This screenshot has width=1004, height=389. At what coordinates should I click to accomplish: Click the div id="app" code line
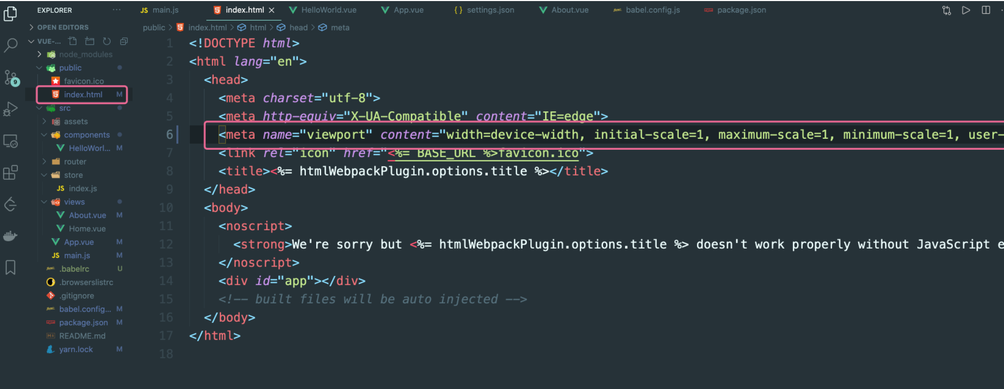(292, 281)
